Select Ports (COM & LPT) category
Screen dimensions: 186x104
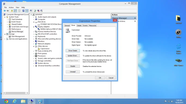[x=45, y=51]
